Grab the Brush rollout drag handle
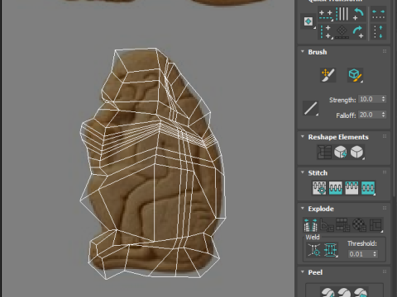This screenshot has height=297, width=397. point(385,51)
